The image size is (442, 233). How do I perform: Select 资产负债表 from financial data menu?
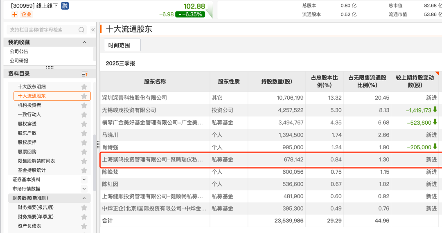click(29, 226)
